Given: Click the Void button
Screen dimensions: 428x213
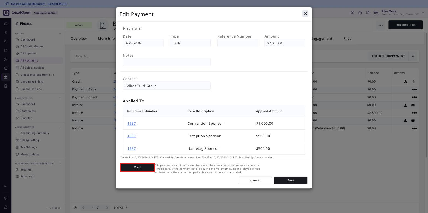Looking at the screenshot, I should pos(137,167).
